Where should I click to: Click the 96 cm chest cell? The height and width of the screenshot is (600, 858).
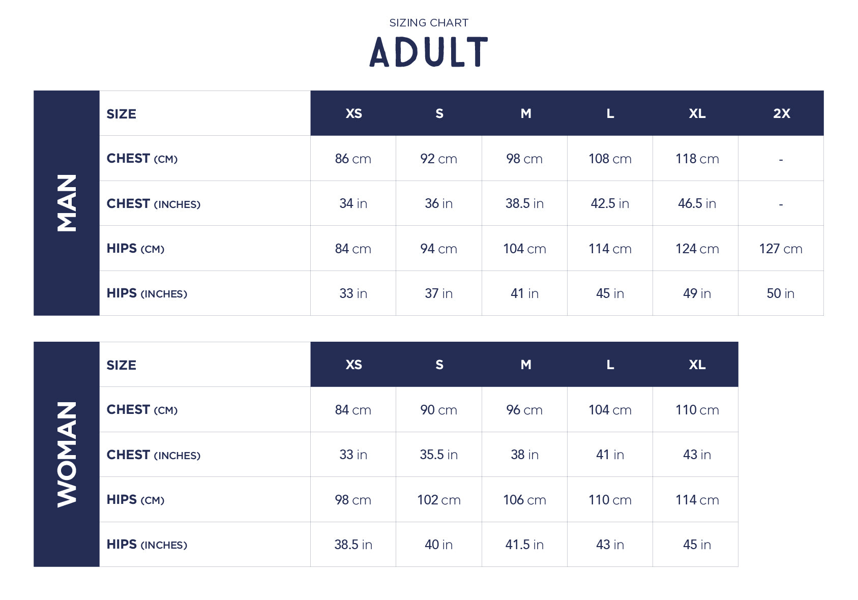[x=524, y=410]
